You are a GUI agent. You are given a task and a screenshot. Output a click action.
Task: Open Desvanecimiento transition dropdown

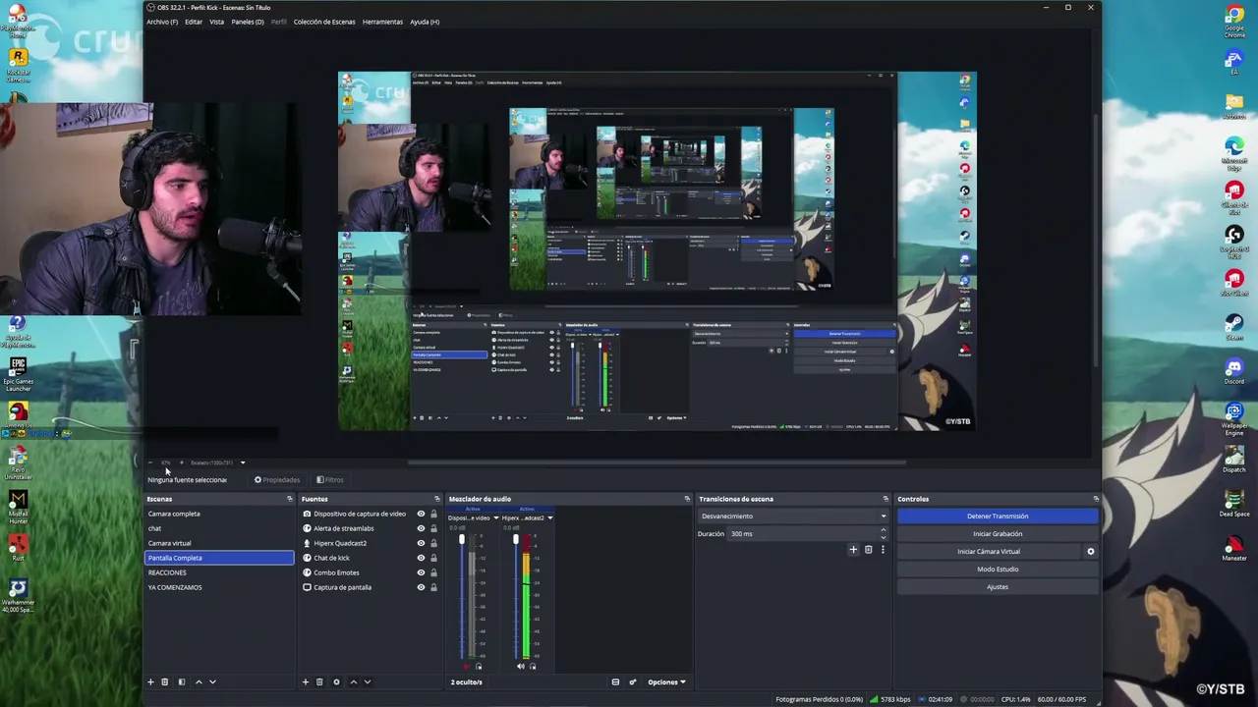click(792, 516)
